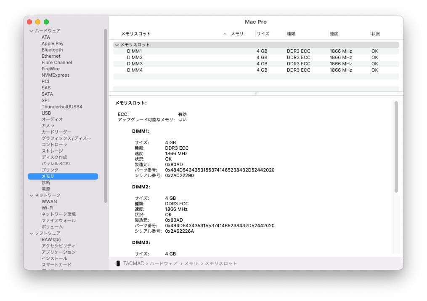
Task: Collapse the メモリスロット group in the table
Action: pyautogui.click(x=117, y=44)
